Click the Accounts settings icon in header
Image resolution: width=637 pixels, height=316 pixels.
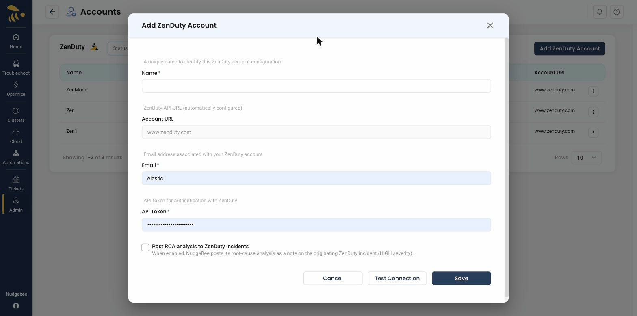click(71, 12)
